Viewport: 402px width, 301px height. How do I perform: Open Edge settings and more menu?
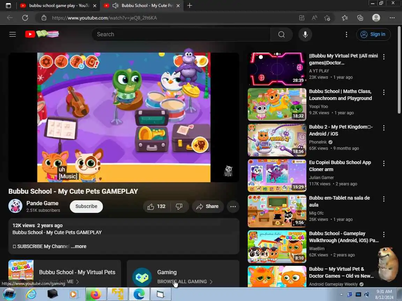(x=392, y=18)
